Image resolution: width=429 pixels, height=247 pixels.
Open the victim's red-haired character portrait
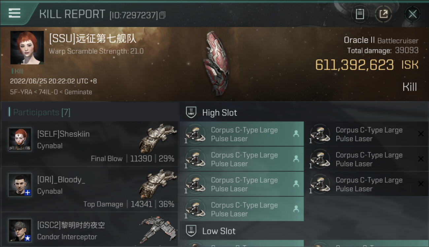point(27,48)
